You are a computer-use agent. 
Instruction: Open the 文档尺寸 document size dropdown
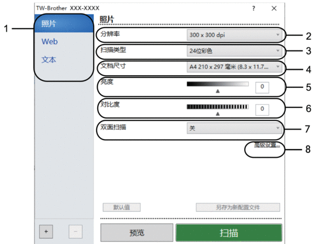(x=234, y=67)
